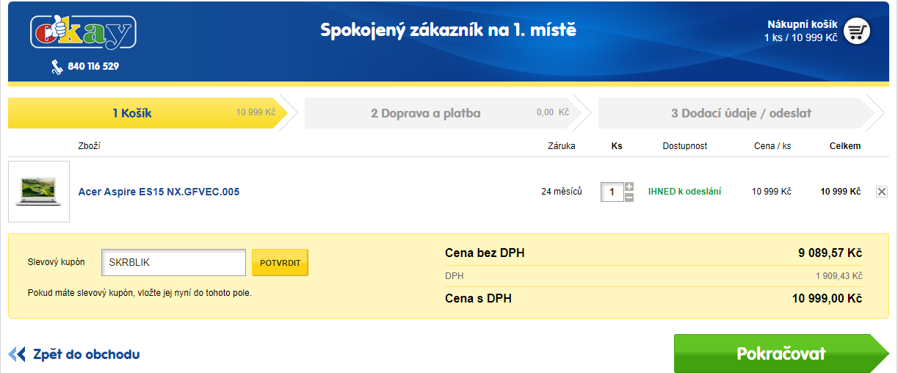Go to 3 Dodací údaje / odeslat step
The height and width of the screenshot is (373, 898).
[743, 113]
